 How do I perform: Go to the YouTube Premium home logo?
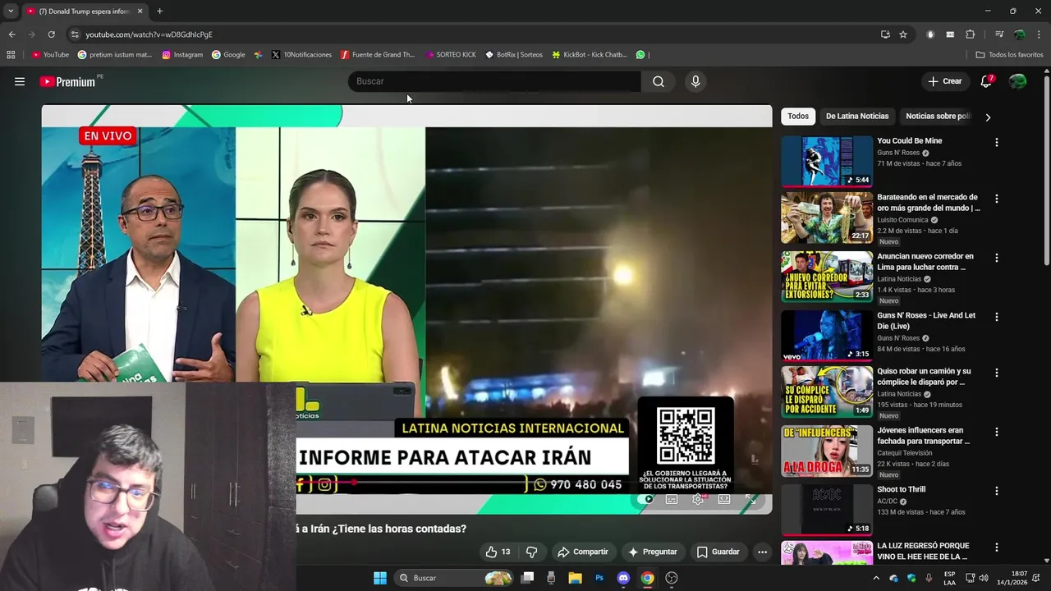click(67, 81)
